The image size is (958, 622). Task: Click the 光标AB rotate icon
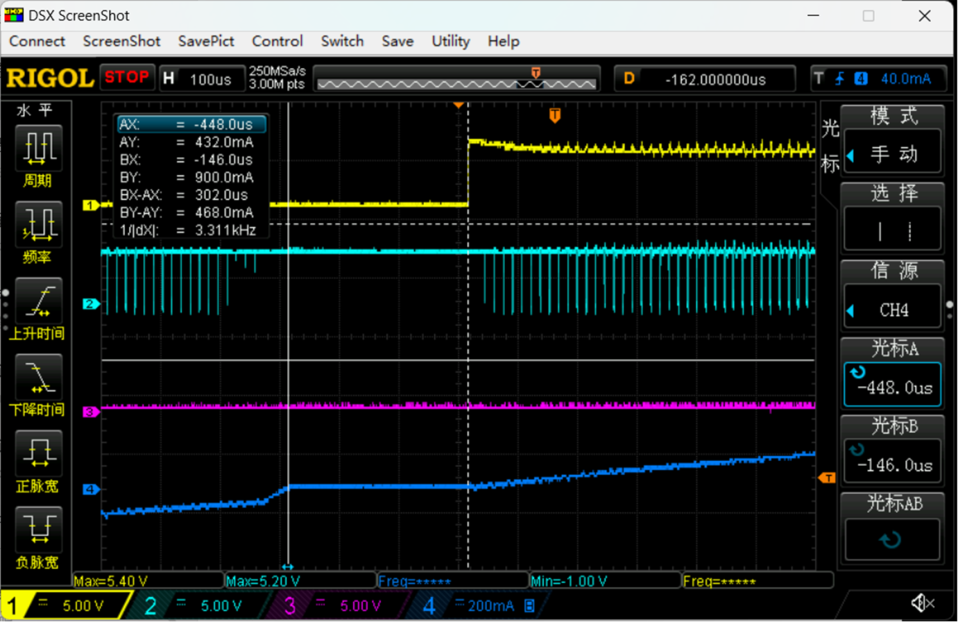[891, 539]
